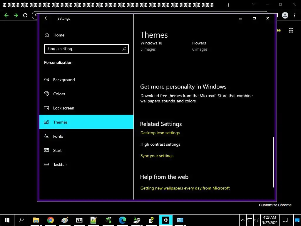Open the notepad editor taskbar icon

[93, 220]
